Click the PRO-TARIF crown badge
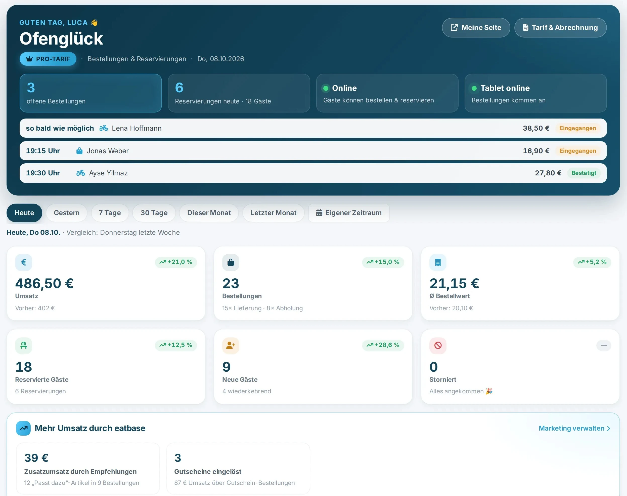 coord(48,59)
